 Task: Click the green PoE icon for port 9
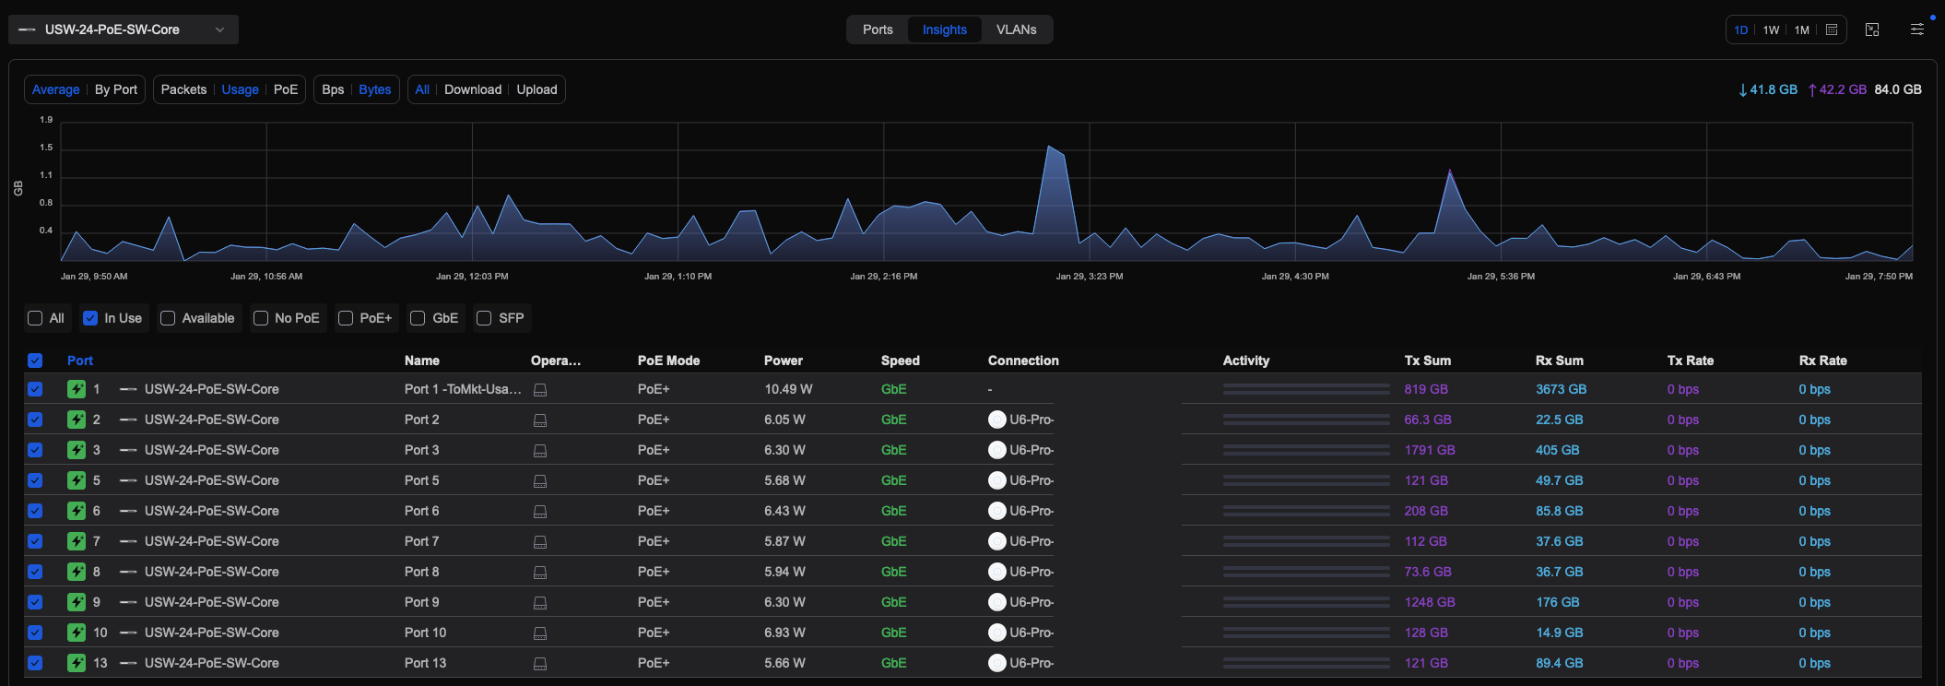[x=77, y=602]
